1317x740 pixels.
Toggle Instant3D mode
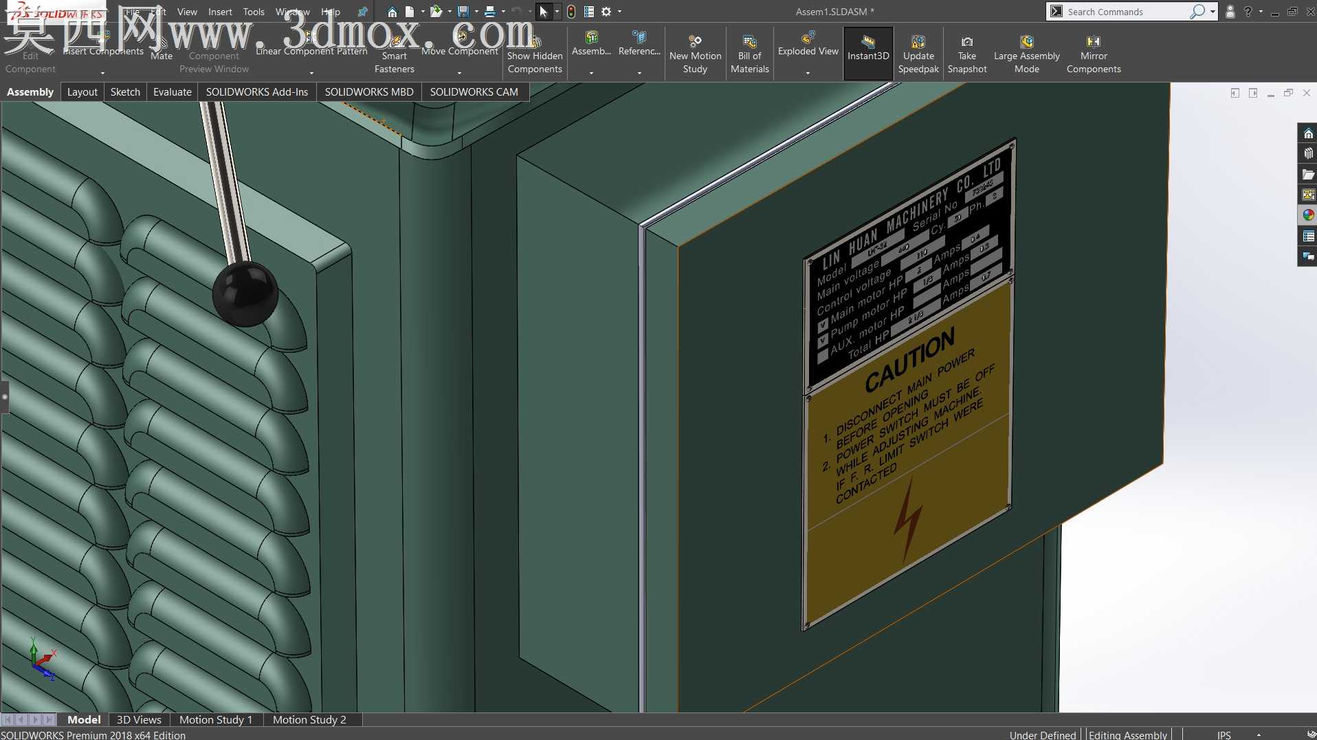868,54
